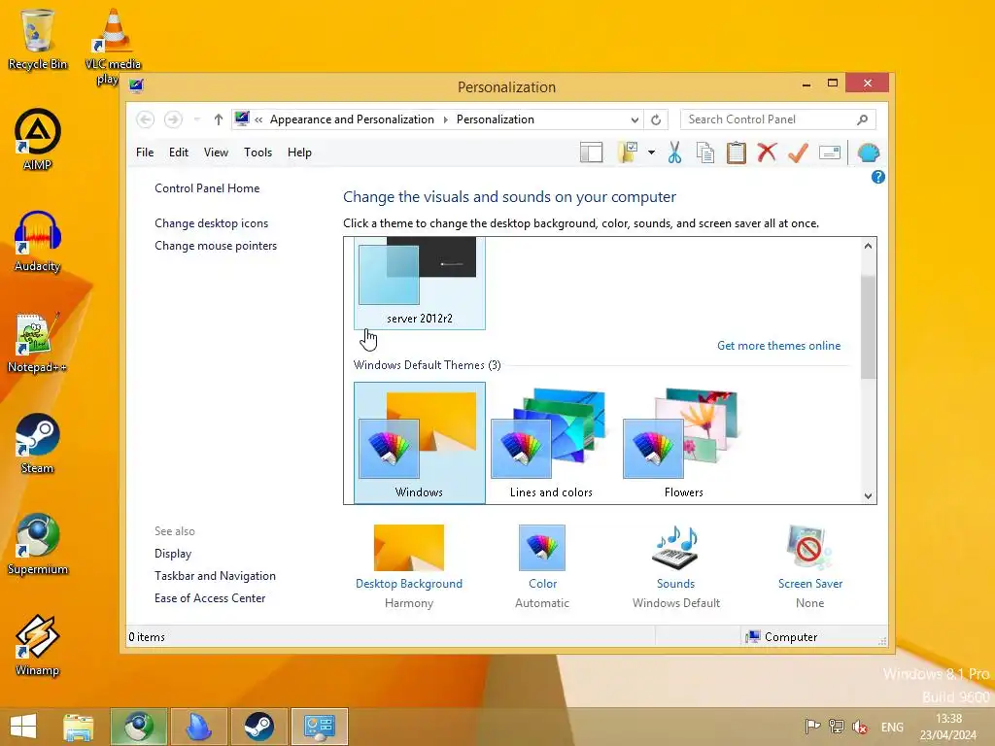Open the Color swatch fan icon
995x746 pixels.
click(x=542, y=548)
